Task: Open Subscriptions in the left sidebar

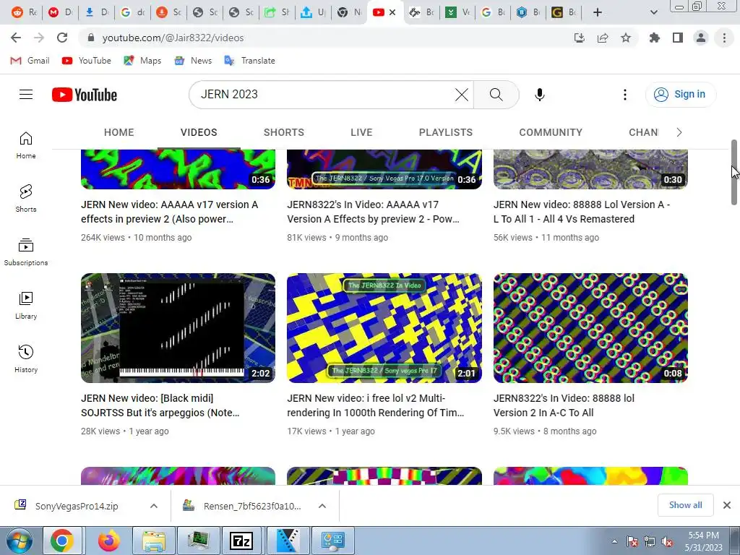Action: coord(26,252)
